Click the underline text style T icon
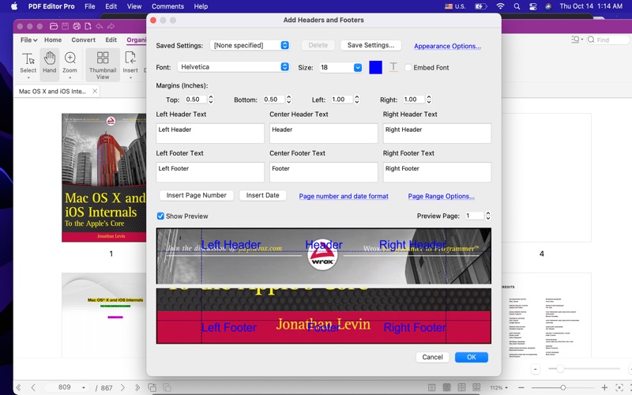Screen dimensions: 632x395 point(393,67)
